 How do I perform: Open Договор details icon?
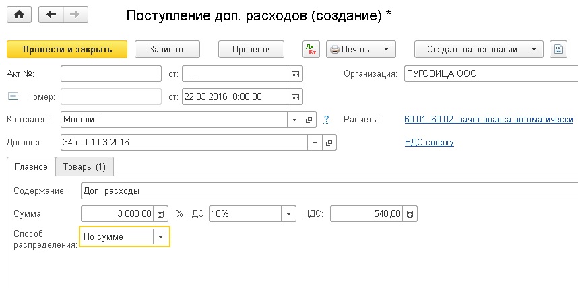329,143
